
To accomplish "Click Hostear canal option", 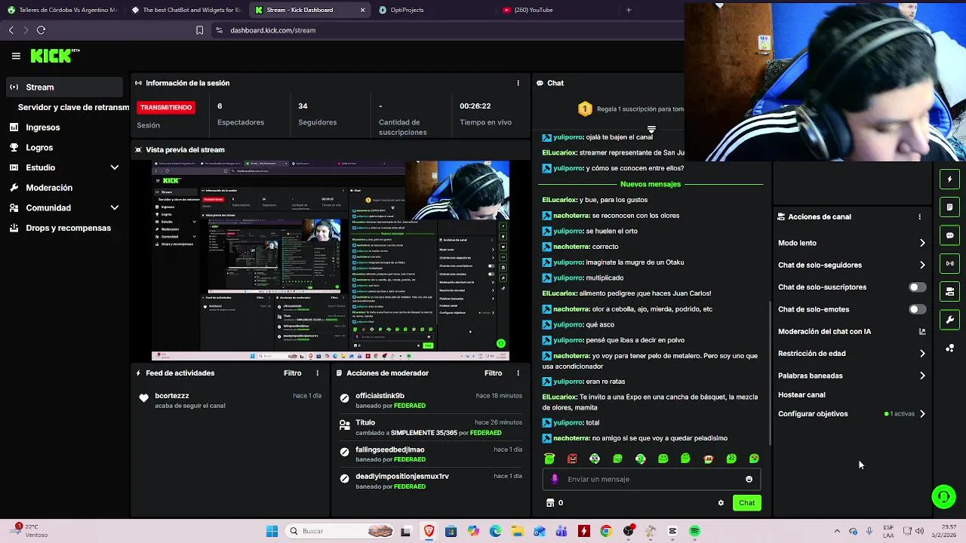I will tap(801, 394).
